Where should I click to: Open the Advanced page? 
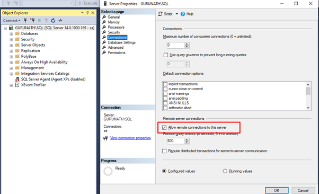(x=116, y=47)
